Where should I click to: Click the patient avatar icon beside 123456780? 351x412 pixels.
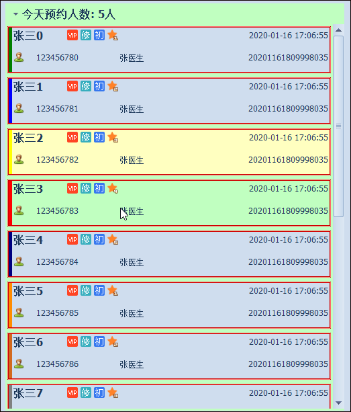19,57
